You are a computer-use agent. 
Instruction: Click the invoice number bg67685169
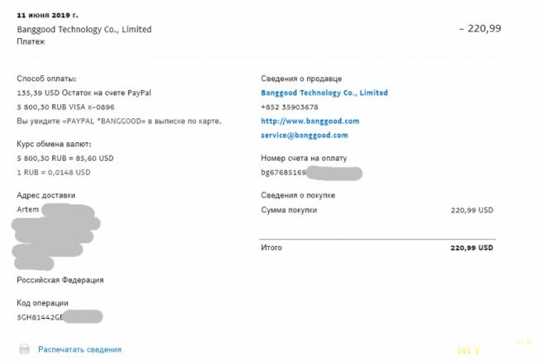[x=283, y=172]
